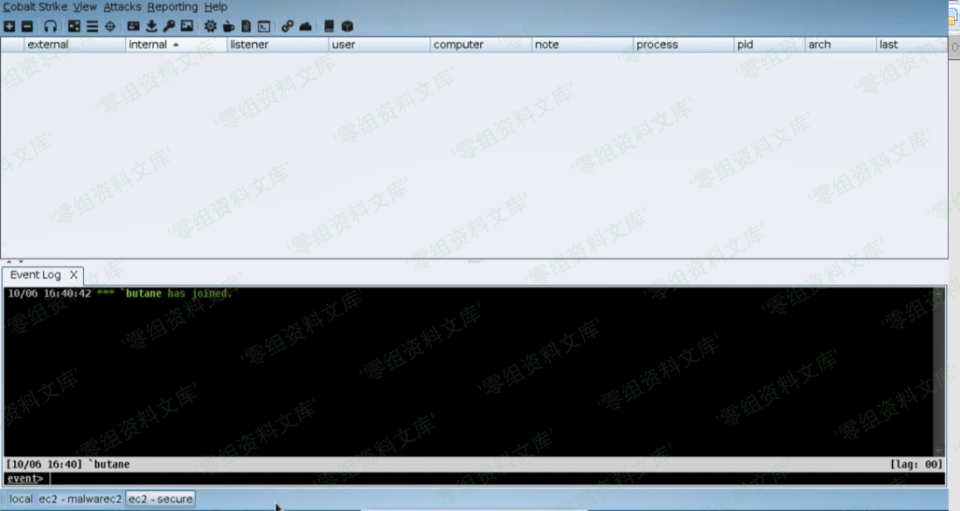Open screenshots picture icon

186,26
